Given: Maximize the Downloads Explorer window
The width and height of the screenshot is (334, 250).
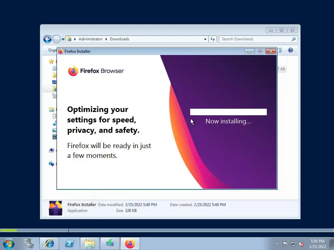Looking at the screenshot, I should click(281, 30).
